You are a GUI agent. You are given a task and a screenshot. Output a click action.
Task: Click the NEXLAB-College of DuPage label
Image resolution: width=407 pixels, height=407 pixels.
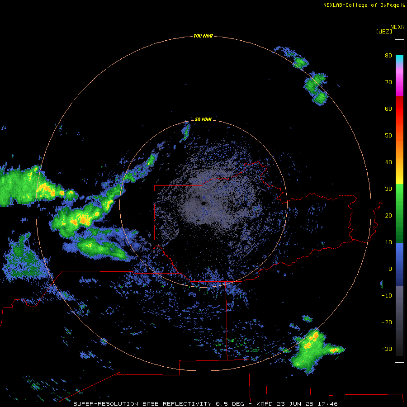tap(361, 5)
